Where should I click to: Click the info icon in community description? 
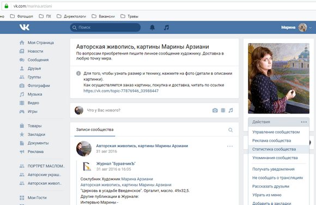(x=78, y=74)
